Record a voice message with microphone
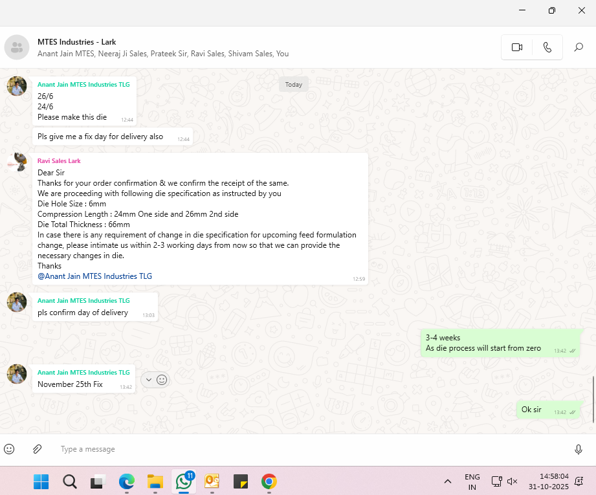 pyautogui.click(x=579, y=449)
